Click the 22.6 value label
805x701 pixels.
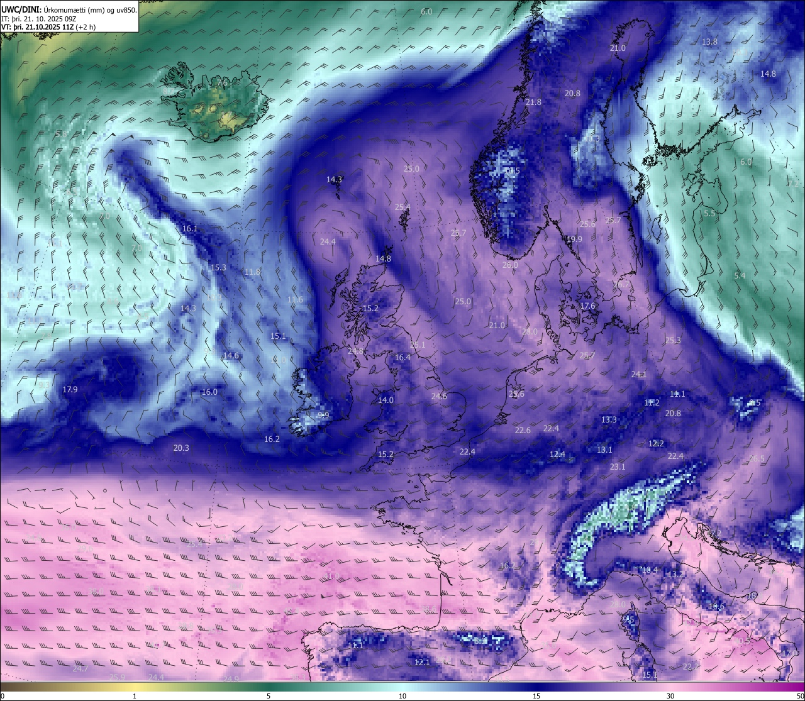tap(523, 430)
